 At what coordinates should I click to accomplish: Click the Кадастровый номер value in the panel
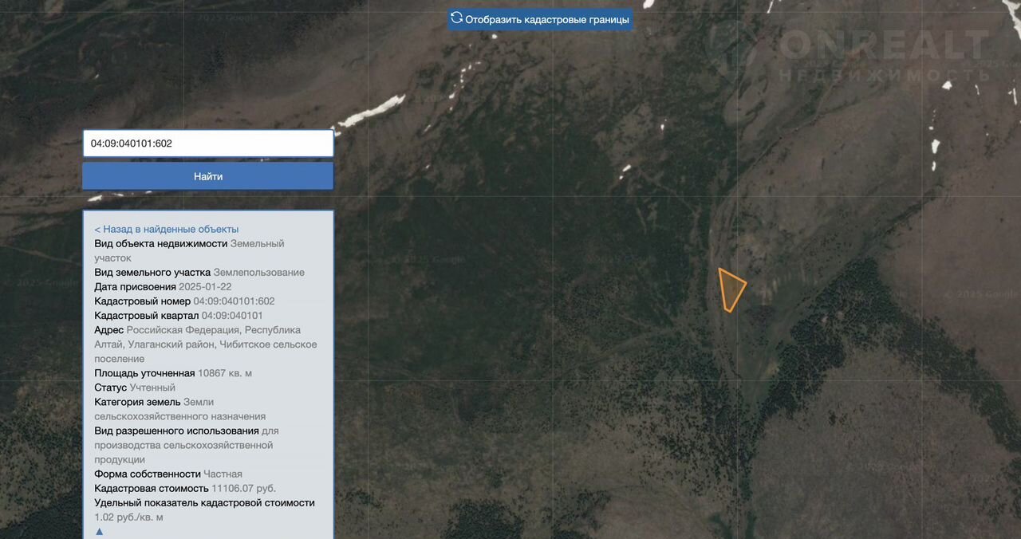point(234,301)
